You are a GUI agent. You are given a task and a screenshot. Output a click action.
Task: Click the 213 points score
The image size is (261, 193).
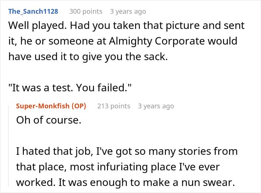click(x=114, y=106)
